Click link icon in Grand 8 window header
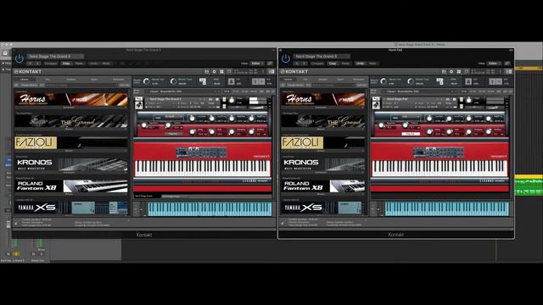The width and height of the screenshot is (543, 305). coord(270,64)
